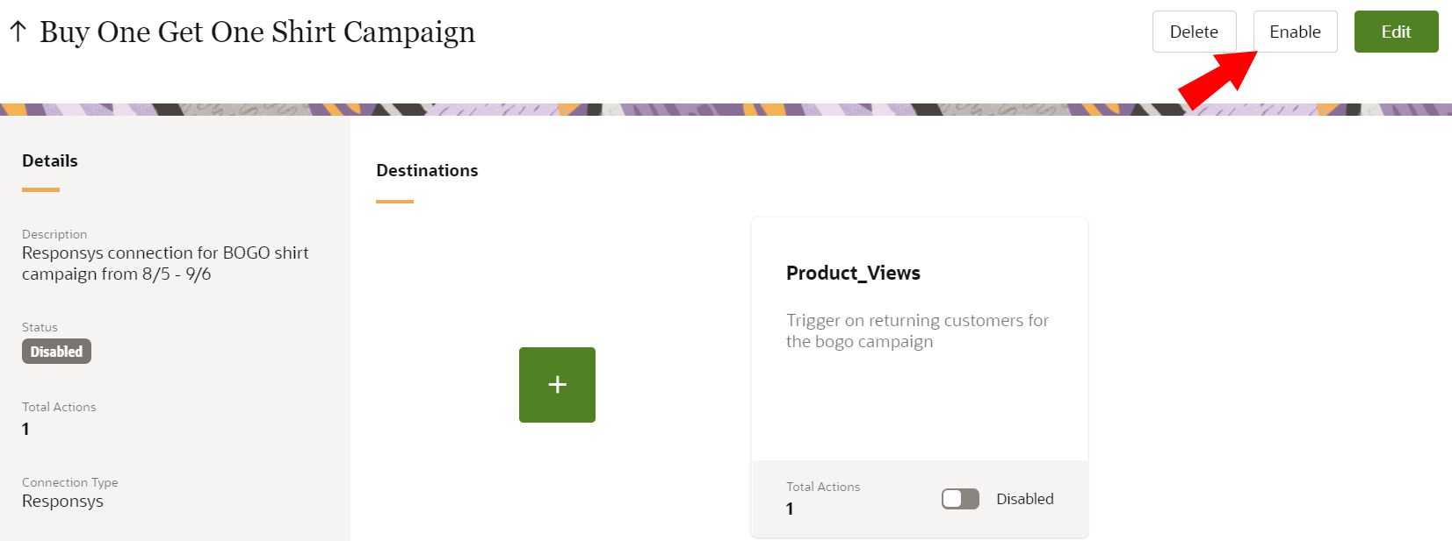
Task: Click the Buy One Get One Shirt Campaign title
Action: pyautogui.click(x=257, y=32)
